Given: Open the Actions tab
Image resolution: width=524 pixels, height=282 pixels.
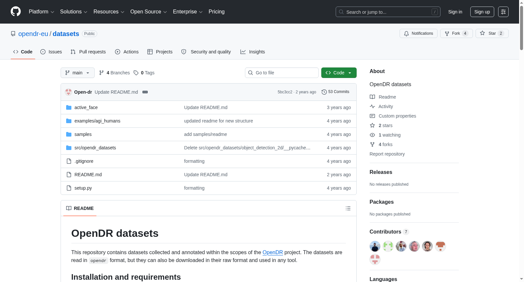Looking at the screenshot, I should point(127,52).
